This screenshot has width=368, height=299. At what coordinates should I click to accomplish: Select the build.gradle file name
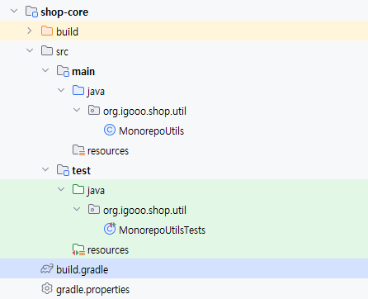pyautogui.click(x=82, y=270)
